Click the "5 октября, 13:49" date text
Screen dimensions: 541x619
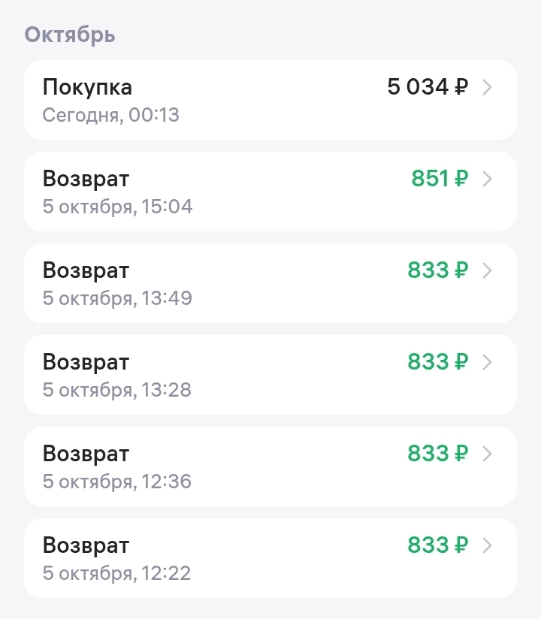click(117, 298)
